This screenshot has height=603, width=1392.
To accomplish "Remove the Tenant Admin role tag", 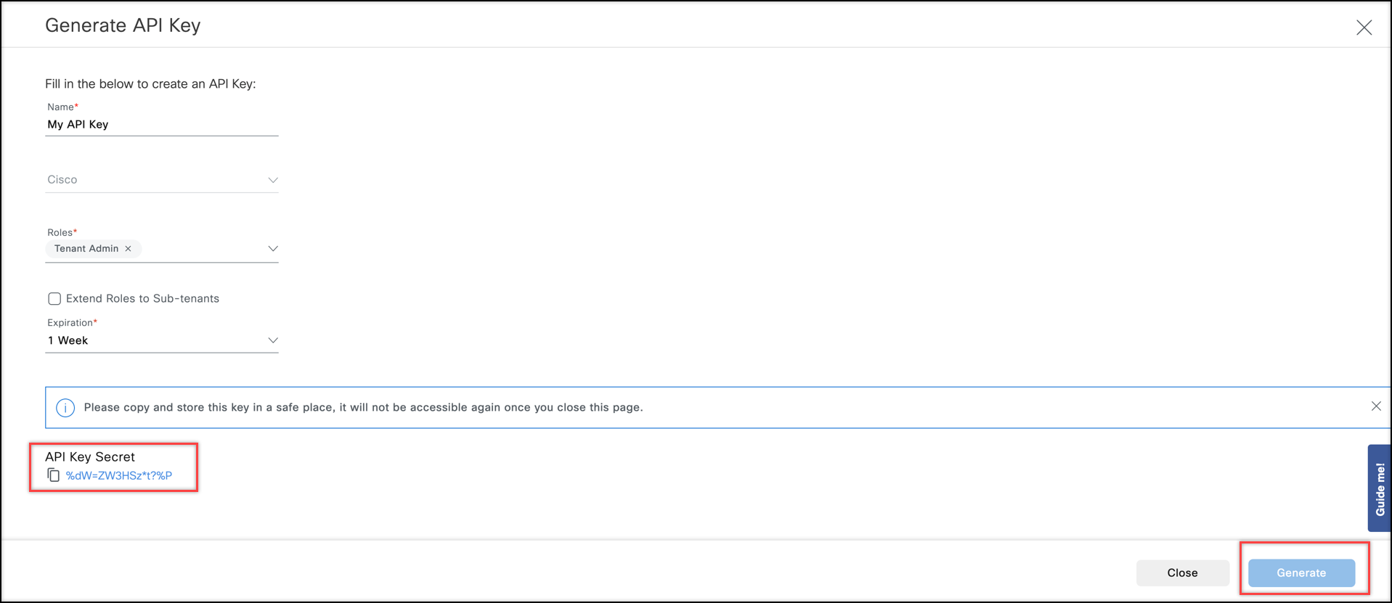I will tap(129, 249).
